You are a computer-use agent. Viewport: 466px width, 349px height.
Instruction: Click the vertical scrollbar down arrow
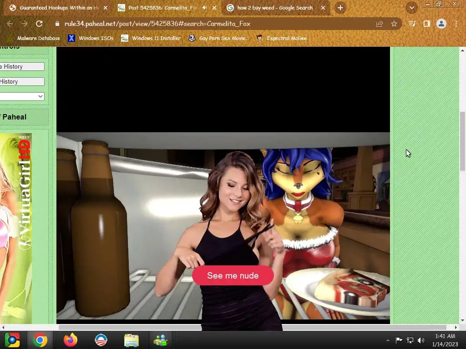coord(462,320)
